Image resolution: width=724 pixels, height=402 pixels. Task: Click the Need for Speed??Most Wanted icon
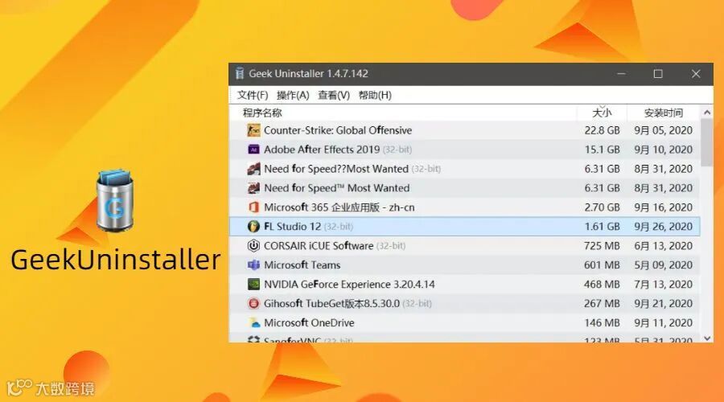253,169
